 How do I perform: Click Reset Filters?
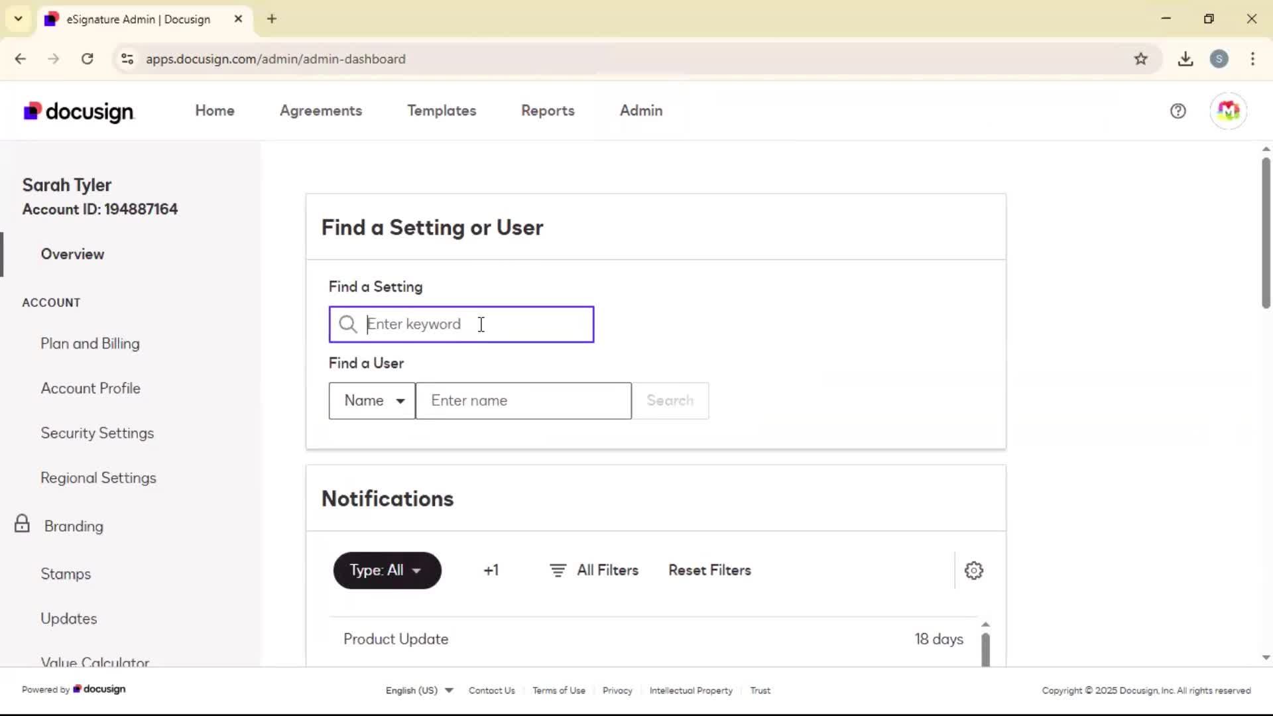(x=709, y=570)
